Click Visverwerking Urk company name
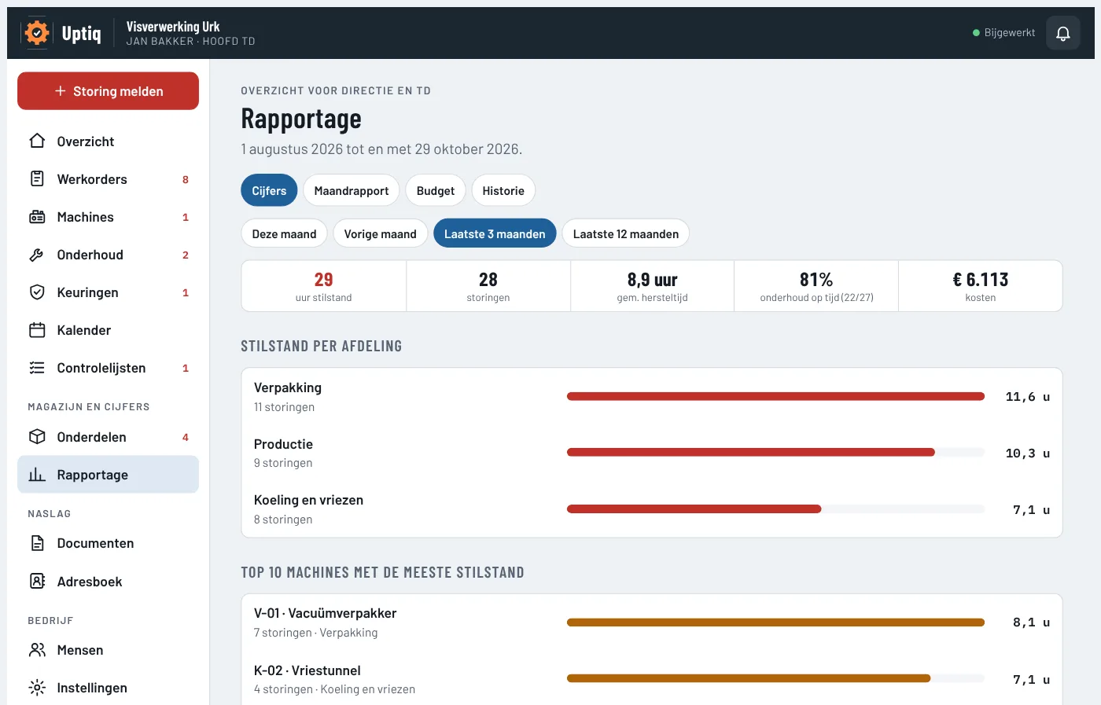The image size is (1101, 705). 173,27
